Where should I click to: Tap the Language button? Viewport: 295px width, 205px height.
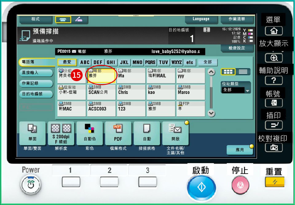pos(201,19)
